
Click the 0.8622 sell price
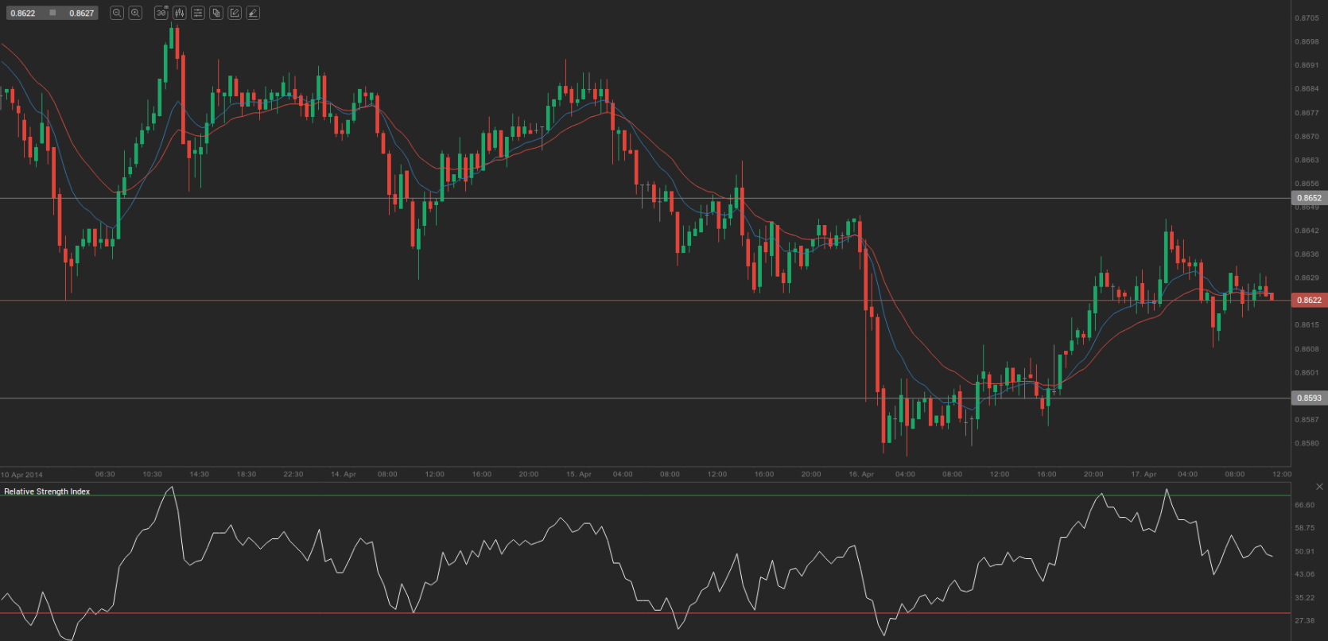point(23,14)
